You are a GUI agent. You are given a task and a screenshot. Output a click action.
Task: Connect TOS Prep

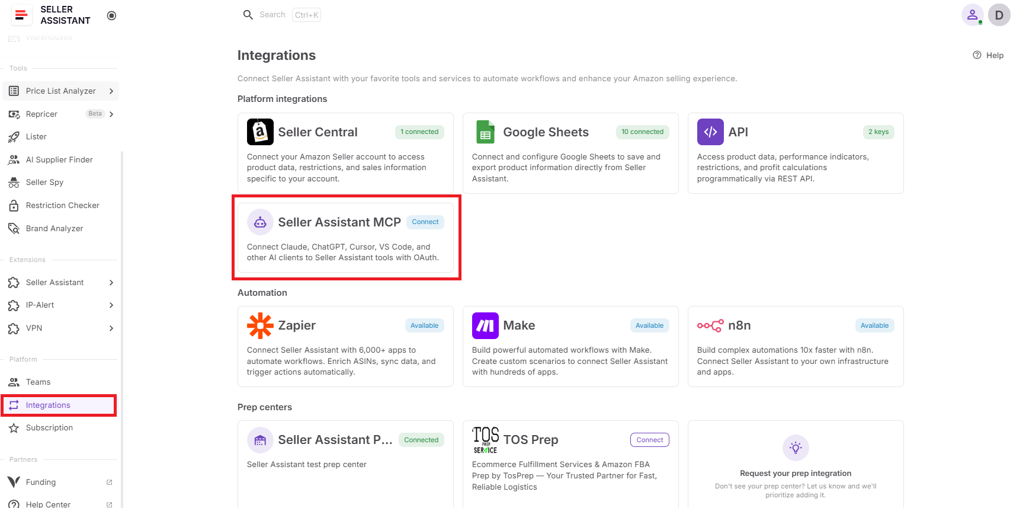(650, 440)
